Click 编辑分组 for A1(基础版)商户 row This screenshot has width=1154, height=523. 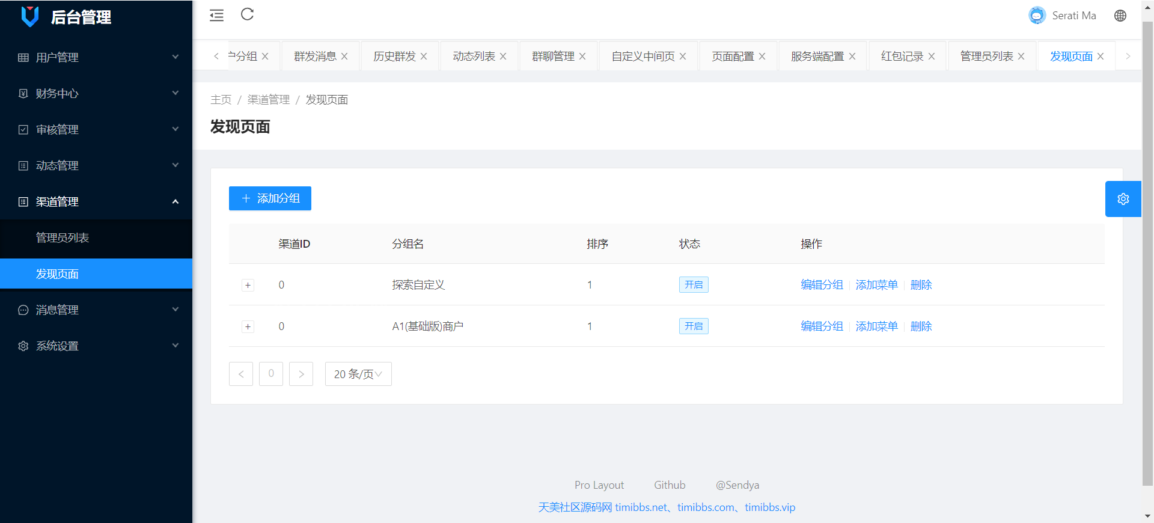821,326
